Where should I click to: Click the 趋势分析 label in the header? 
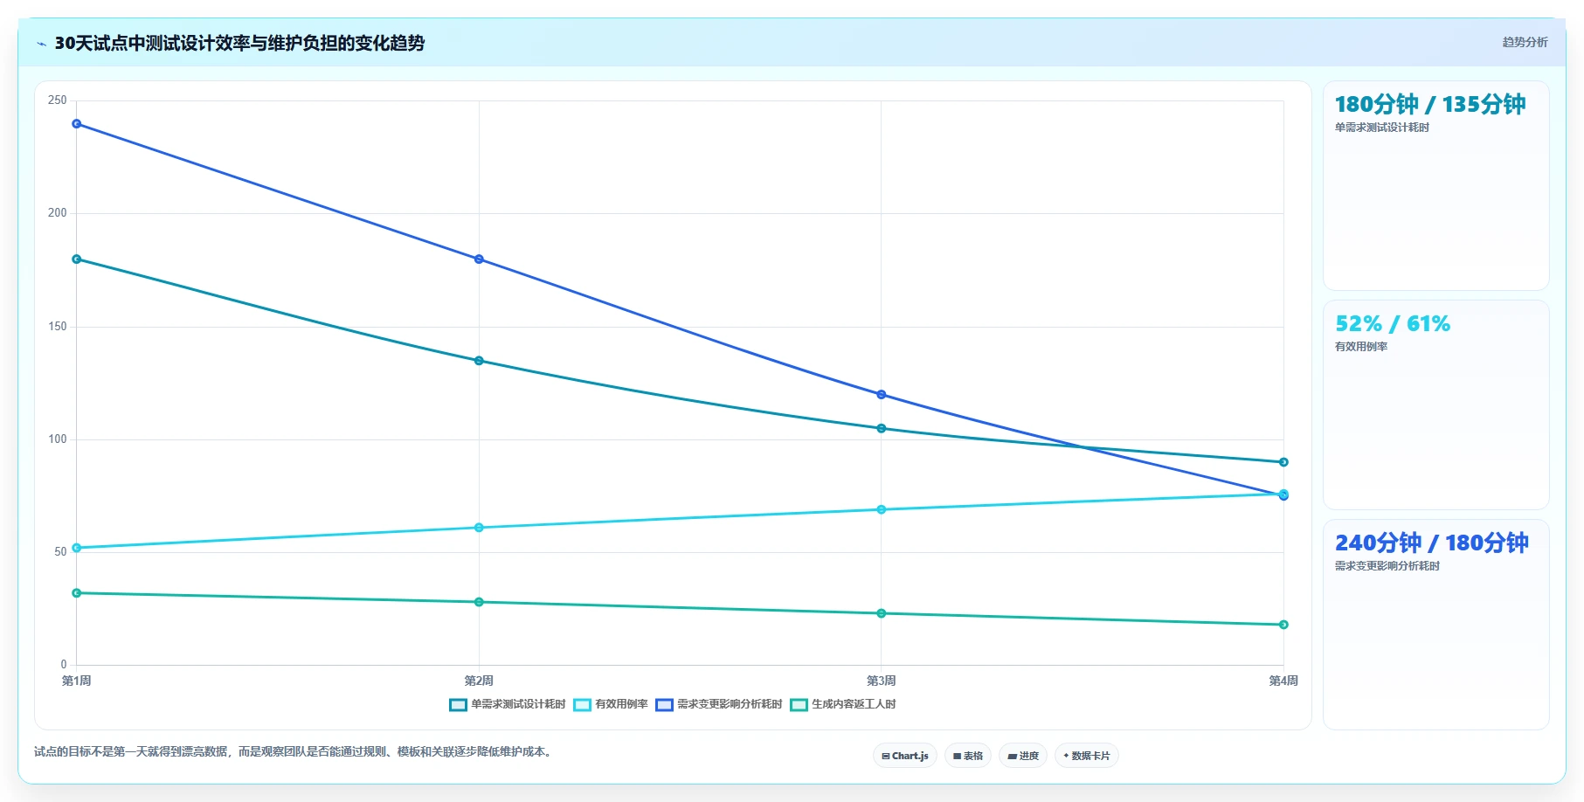click(1525, 42)
